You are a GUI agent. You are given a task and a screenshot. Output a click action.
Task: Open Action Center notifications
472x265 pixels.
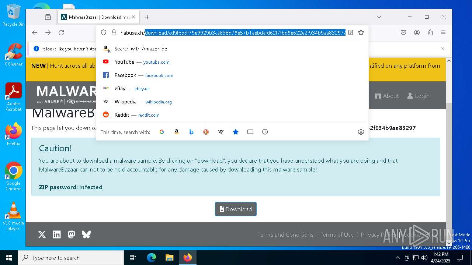coord(460,258)
